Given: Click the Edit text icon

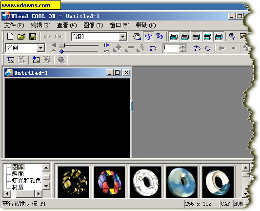Looking at the screenshot, I should tap(21, 60).
